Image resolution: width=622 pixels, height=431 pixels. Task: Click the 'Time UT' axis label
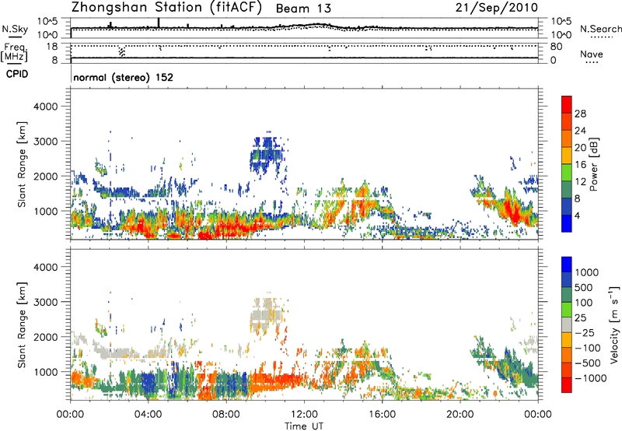304,426
